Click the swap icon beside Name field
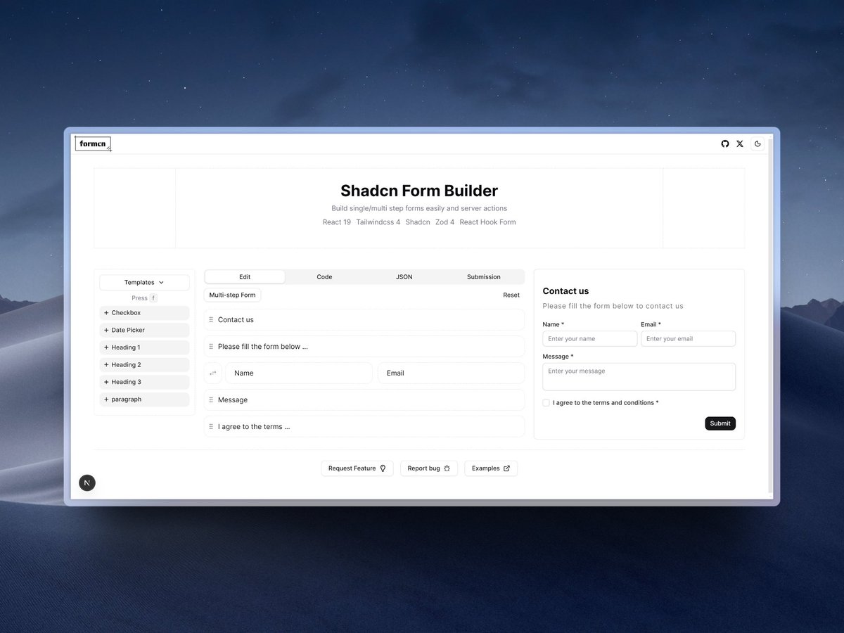The height and width of the screenshot is (633, 844). point(213,373)
